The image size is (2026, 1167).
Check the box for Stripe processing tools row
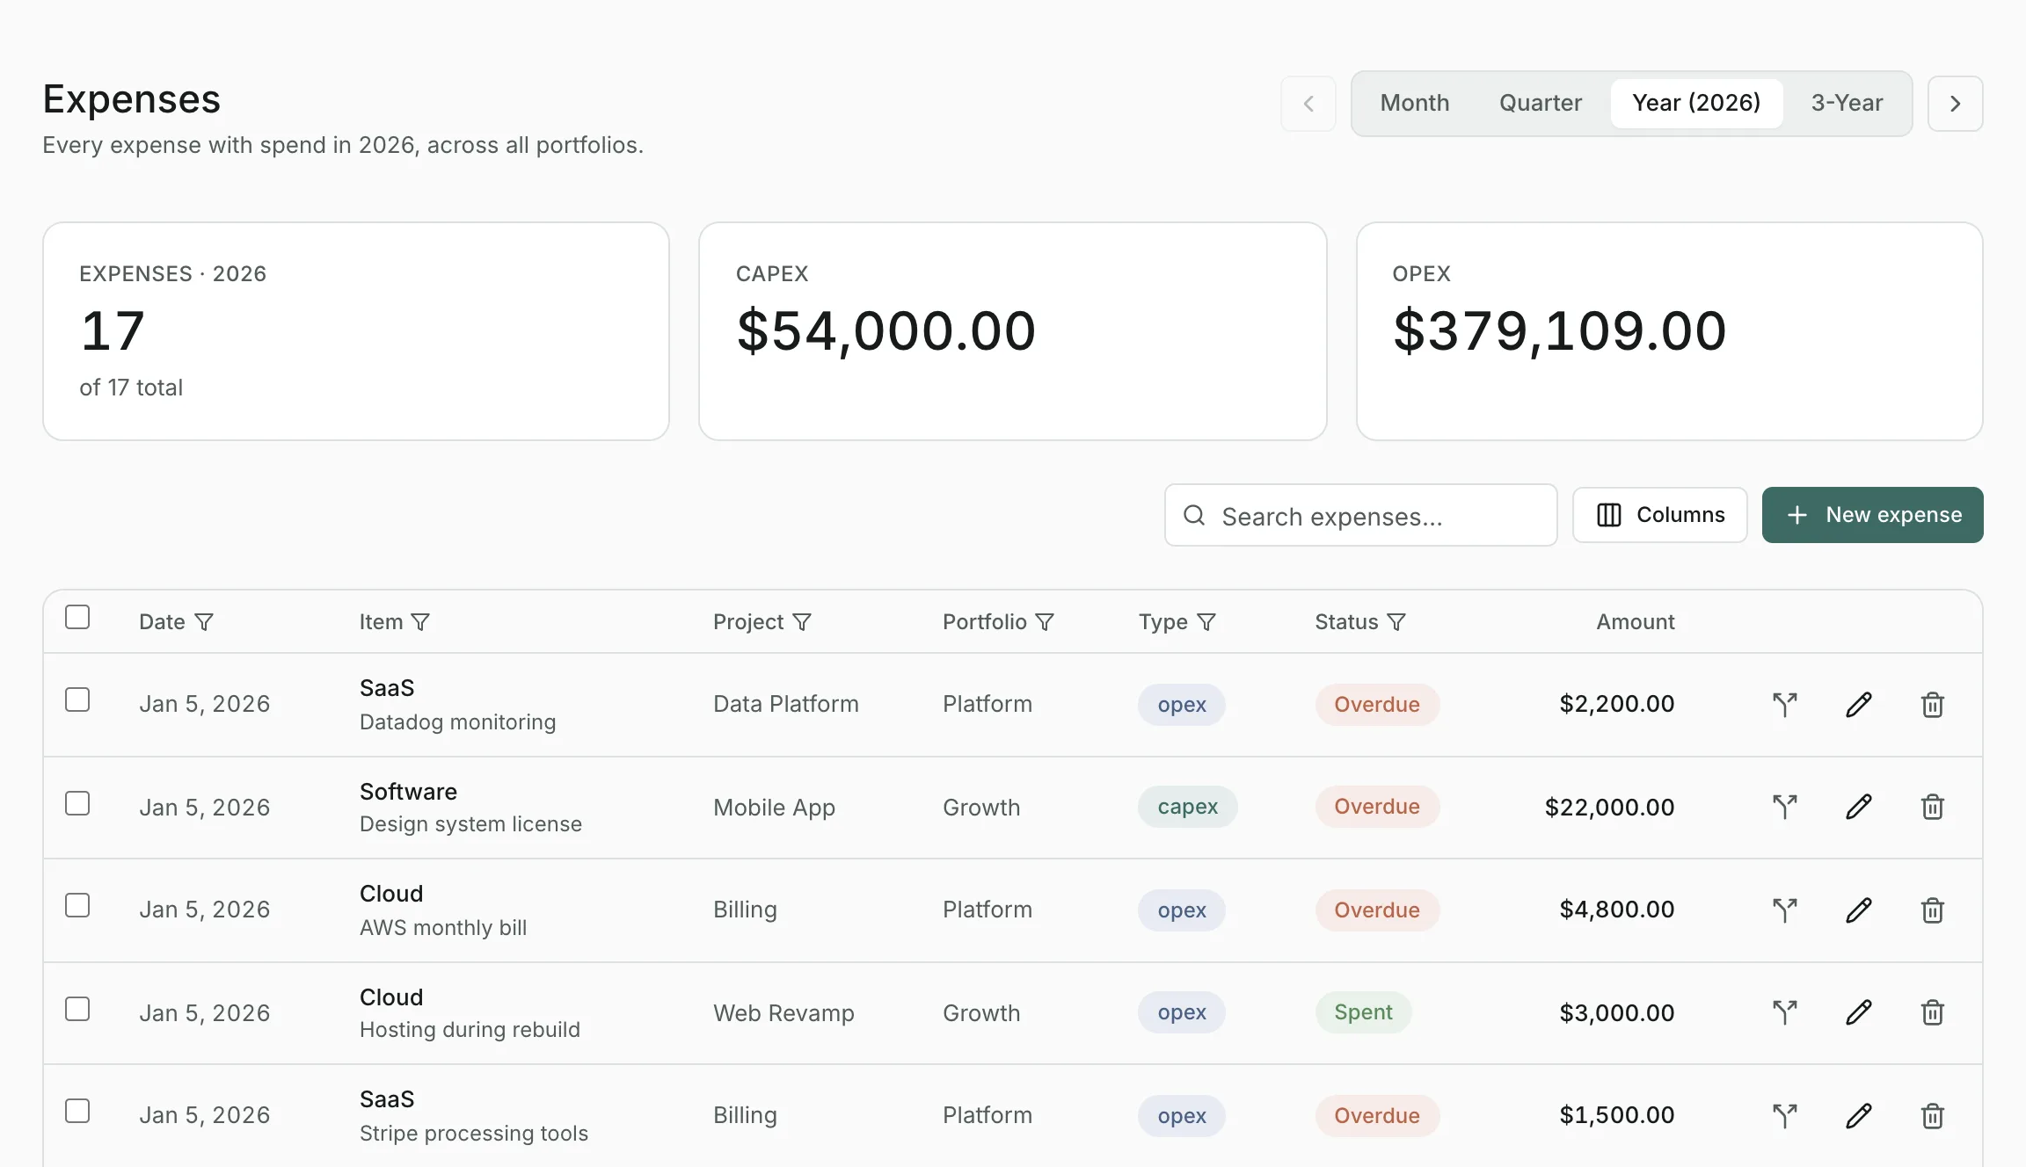click(x=77, y=1111)
